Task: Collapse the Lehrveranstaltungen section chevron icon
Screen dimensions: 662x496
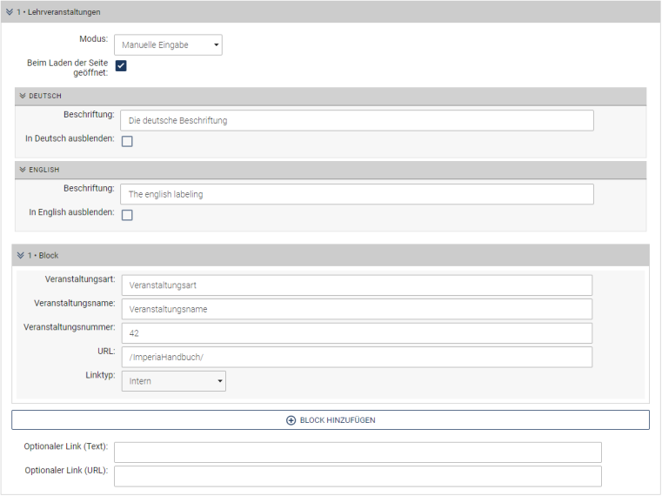Action: click(10, 12)
